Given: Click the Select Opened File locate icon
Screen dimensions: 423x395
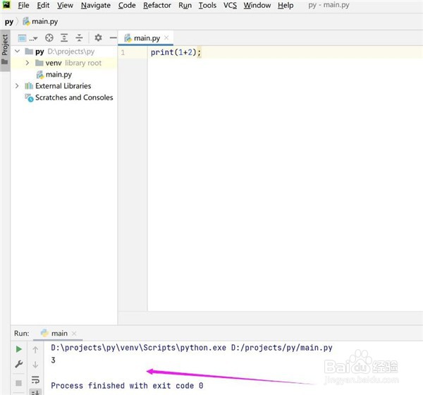Looking at the screenshot, I should 49,38.
